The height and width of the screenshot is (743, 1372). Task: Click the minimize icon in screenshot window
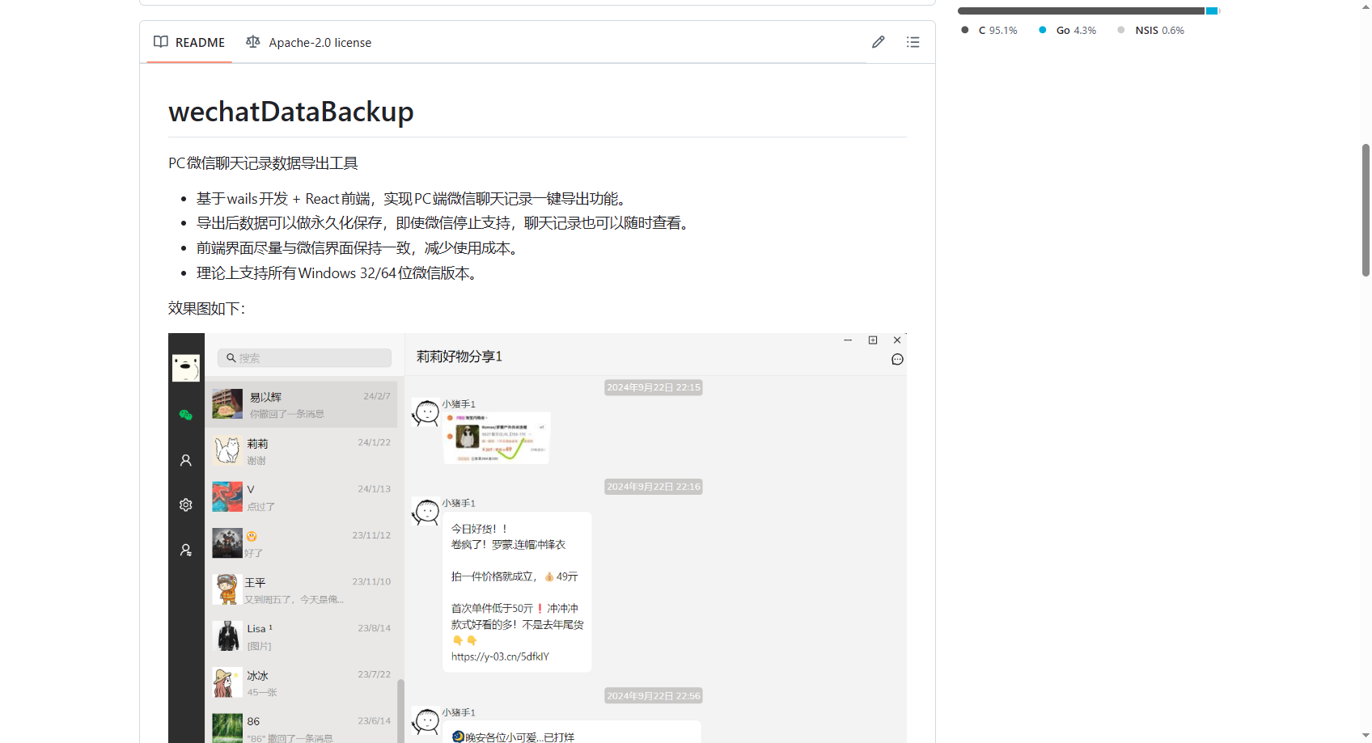(x=848, y=340)
